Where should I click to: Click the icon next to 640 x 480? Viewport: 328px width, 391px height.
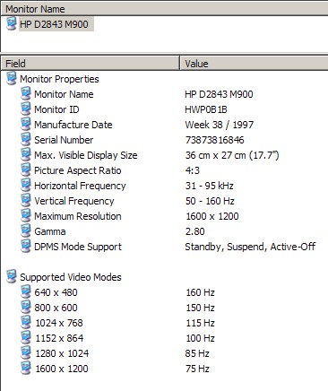click(x=26, y=291)
